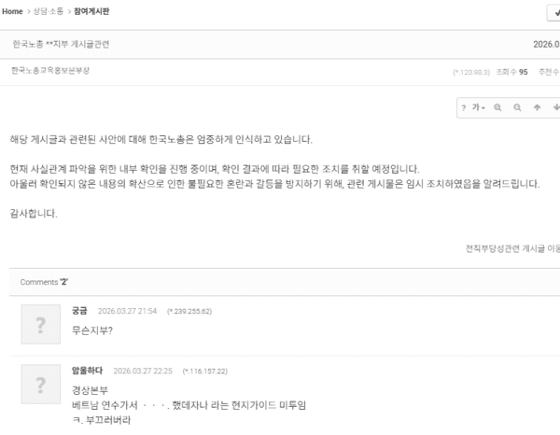Click the post title 한국노총 **지부 게시글관련
Viewport: 560px width, 435px height.
(61, 44)
